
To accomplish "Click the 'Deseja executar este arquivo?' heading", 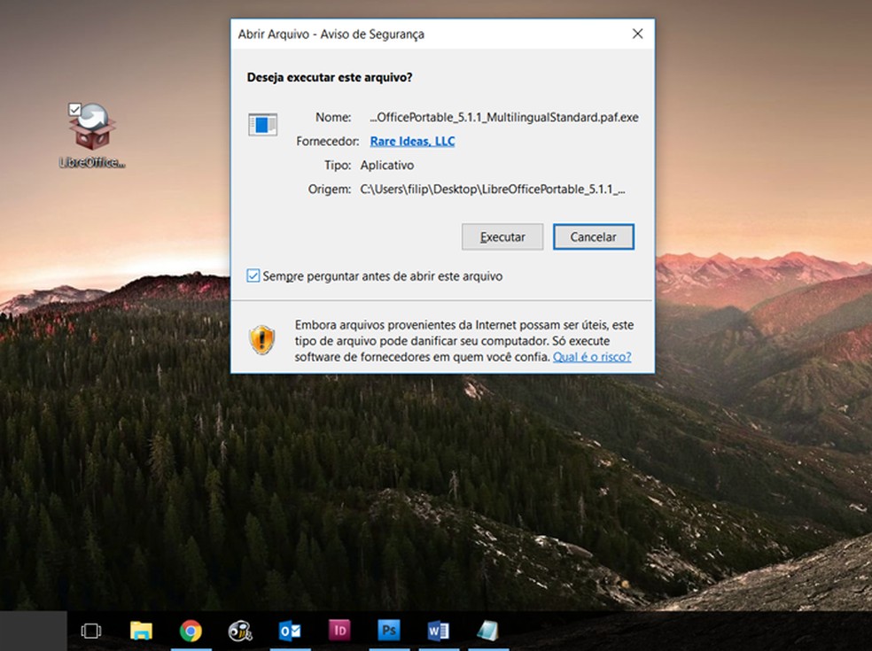I will pos(330,77).
